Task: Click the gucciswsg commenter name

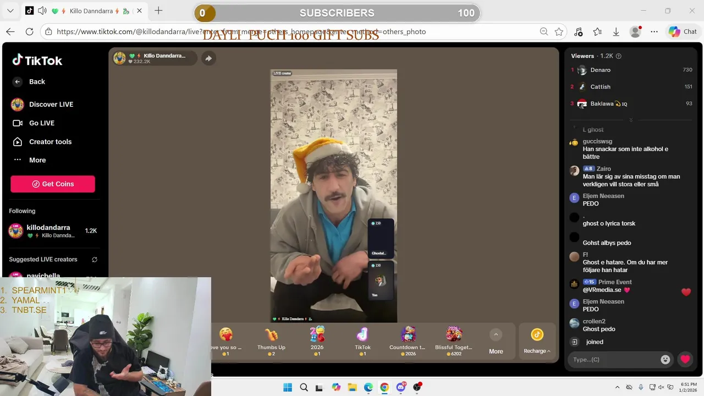Action: (x=597, y=141)
